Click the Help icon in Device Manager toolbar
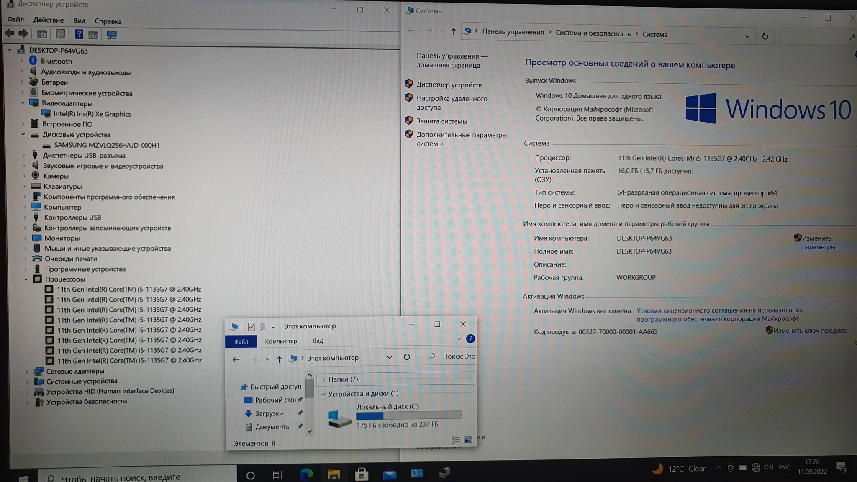857x482 pixels. pos(79,34)
